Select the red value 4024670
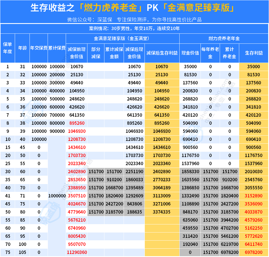Image resolution: width=269 pixels, height=257 pixels. pos(77,204)
